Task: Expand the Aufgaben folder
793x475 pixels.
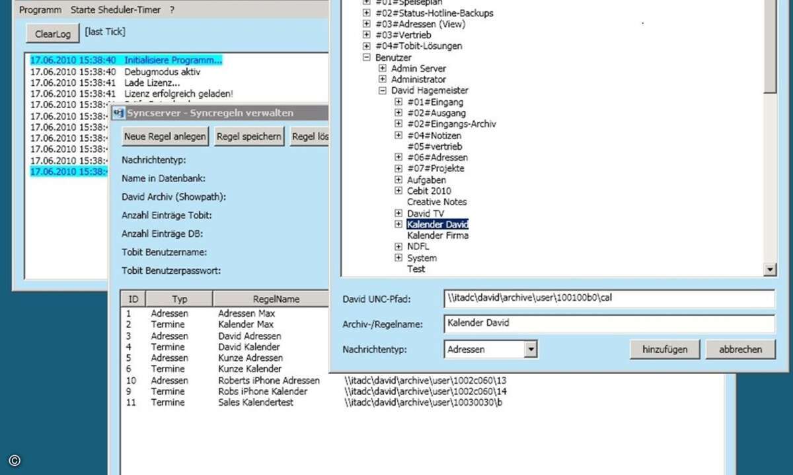Action: click(398, 179)
